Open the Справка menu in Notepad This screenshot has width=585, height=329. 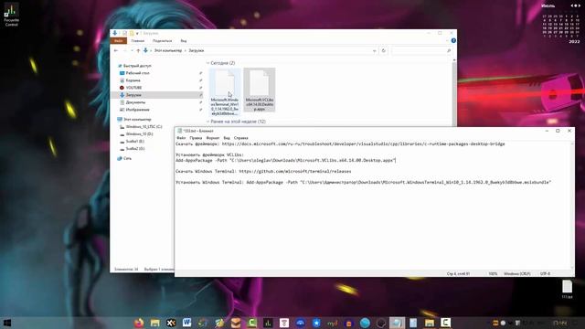[240, 138]
